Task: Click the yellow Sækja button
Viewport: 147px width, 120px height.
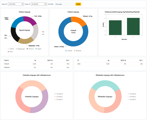Action: pyautogui.click(x=78, y=4)
